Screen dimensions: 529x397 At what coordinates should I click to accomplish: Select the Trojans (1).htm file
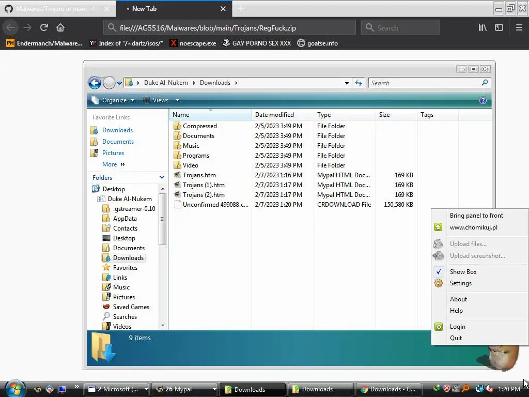204,185
